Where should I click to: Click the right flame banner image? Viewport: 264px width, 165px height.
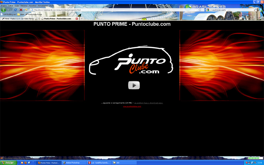click(x=222, y=65)
